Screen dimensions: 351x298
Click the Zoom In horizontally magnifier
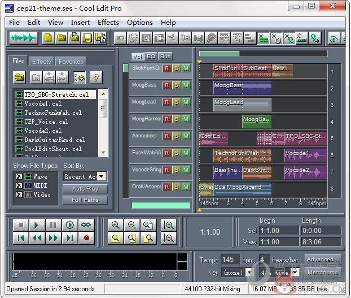(115, 224)
